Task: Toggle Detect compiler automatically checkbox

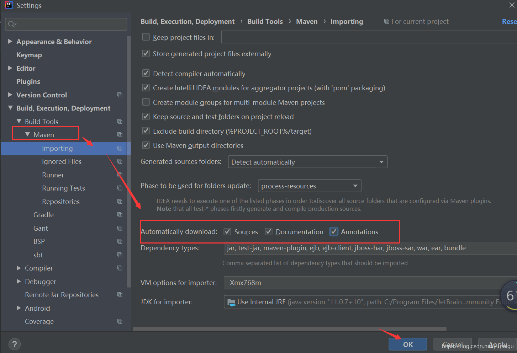Action: [x=146, y=73]
